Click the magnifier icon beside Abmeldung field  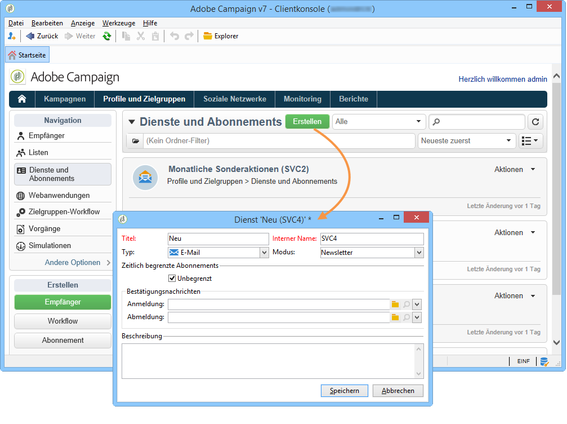[x=407, y=317]
